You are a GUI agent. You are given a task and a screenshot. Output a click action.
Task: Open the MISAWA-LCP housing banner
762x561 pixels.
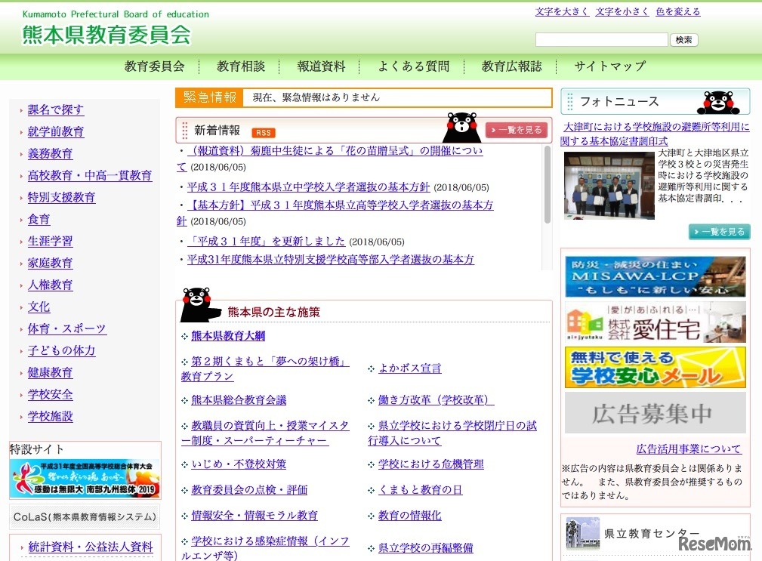(654, 277)
